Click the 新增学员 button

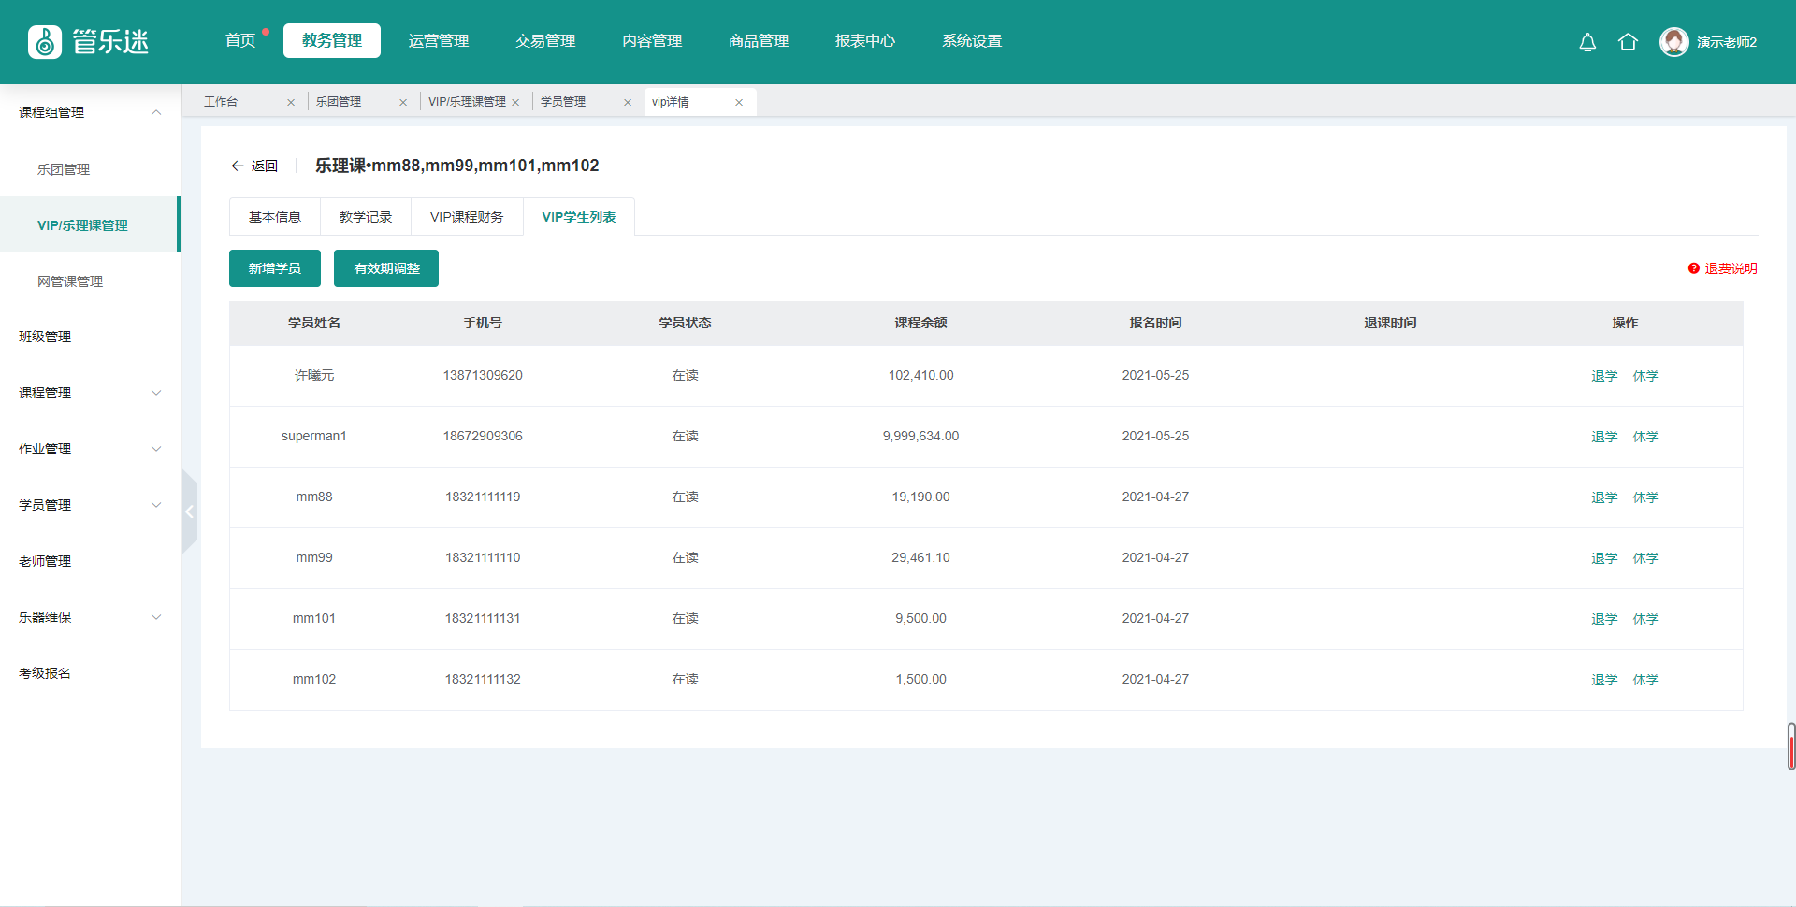click(274, 268)
